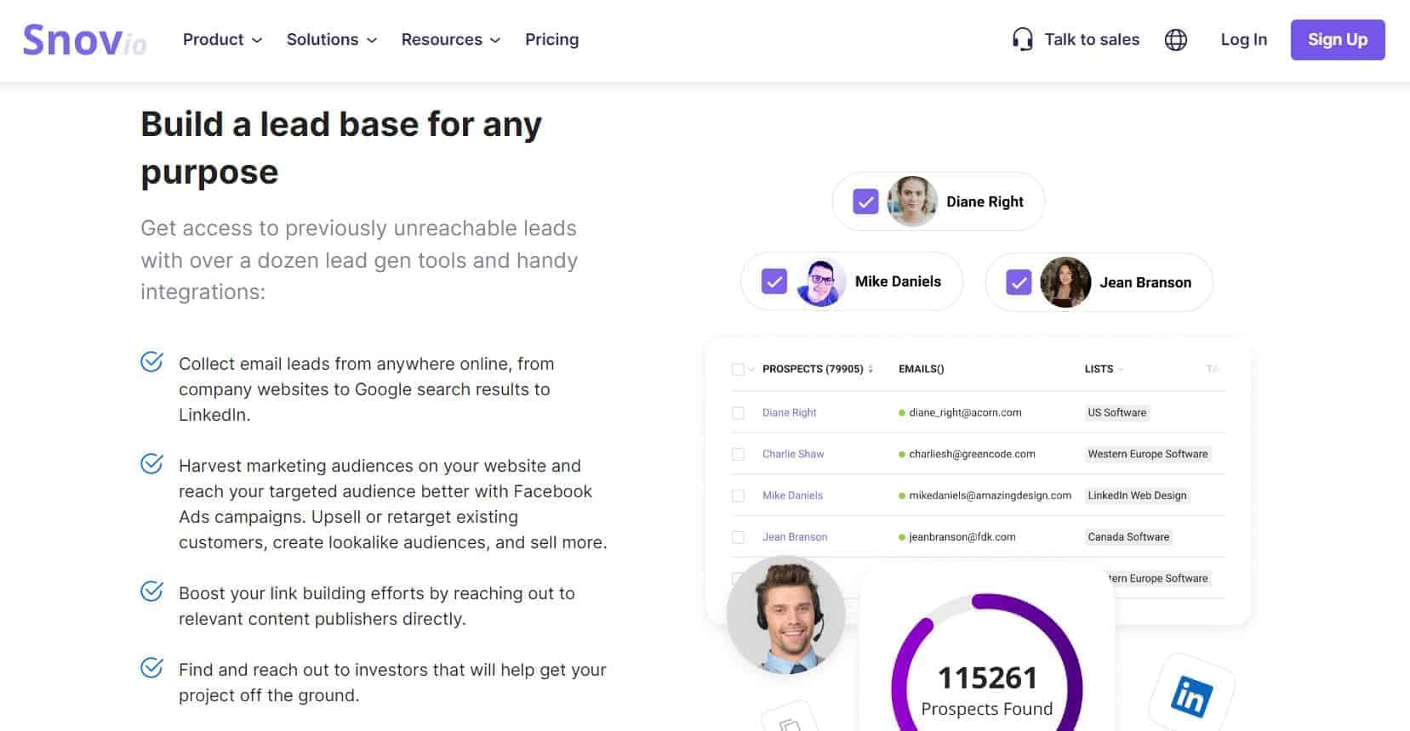
Task: Click the green status dot for charliesh@greencode.com
Action: tap(902, 455)
